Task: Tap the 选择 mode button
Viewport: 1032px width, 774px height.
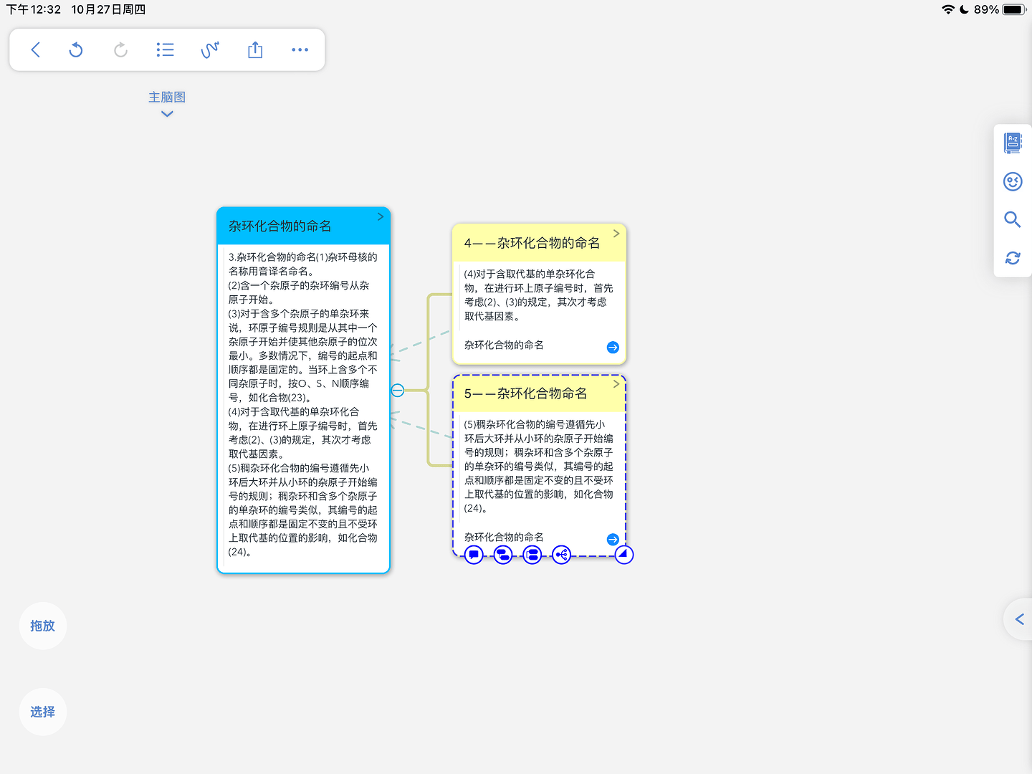Action: click(43, 712)
